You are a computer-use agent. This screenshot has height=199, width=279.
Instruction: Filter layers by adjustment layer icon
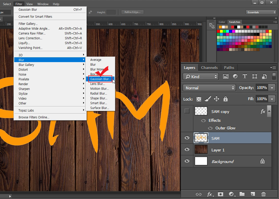tap(235, 77)
